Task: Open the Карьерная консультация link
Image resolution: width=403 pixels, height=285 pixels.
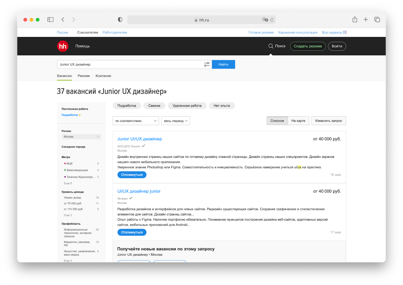Action: (x=298, y=32)
